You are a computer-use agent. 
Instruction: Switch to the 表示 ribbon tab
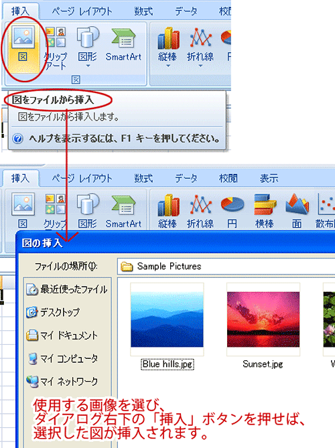[x=269, y=178]
